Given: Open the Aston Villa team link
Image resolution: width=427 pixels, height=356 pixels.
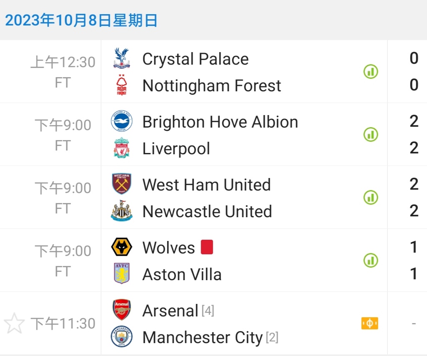Looking at the screenshot, I should pos(182,274).
